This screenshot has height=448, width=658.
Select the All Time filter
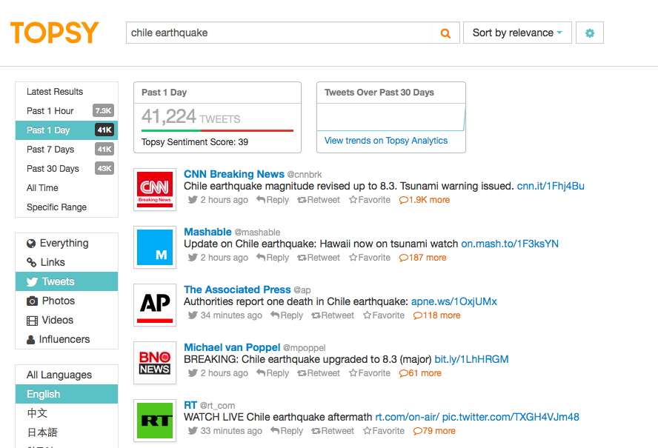pos(67,188)
